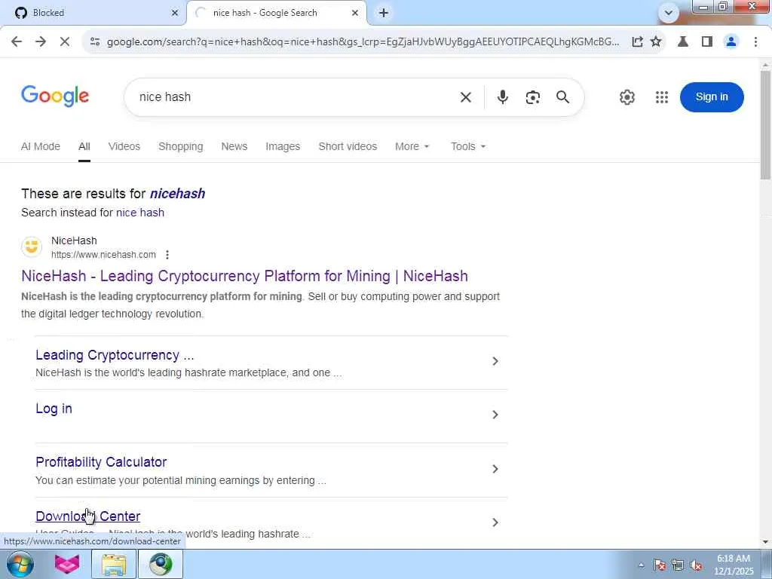Share this page icon in address bar
Image resolution: width=772 pixels, height=579 pixels.
coord(637,42)
